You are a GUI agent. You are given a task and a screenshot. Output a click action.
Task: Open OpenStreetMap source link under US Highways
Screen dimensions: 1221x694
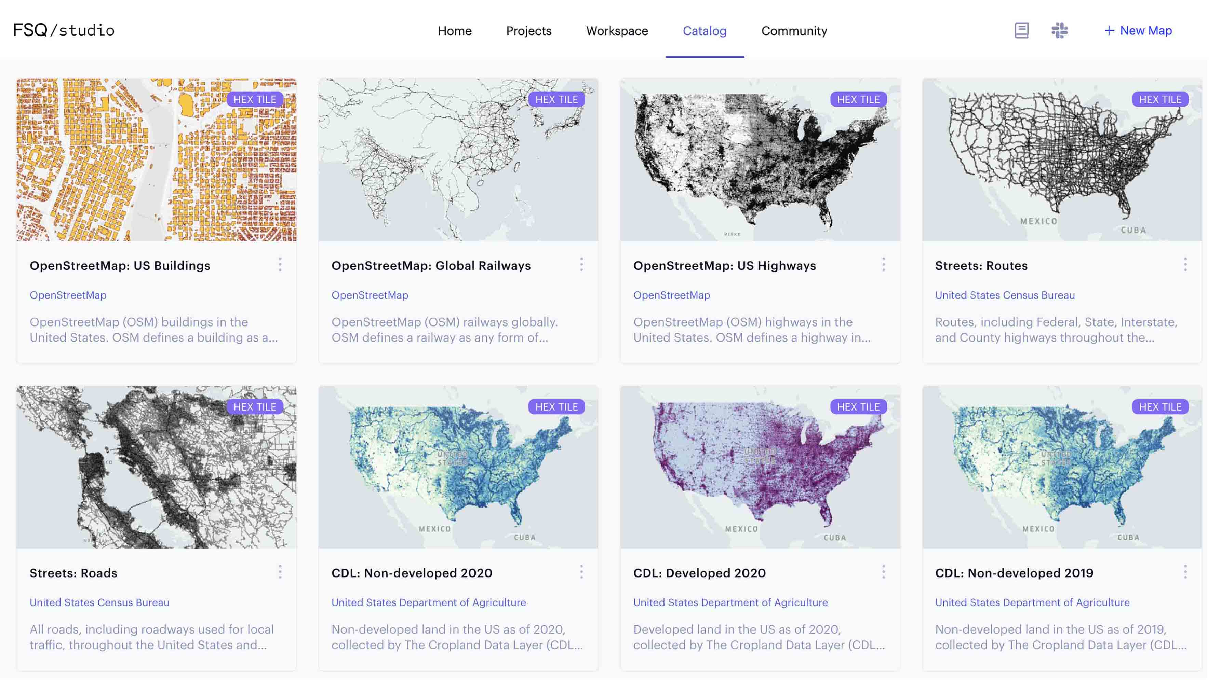(x=672, y=295)
